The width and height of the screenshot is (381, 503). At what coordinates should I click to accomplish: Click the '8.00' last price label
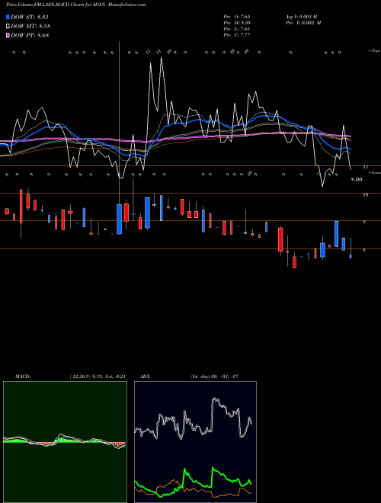[x=357, y=180]
